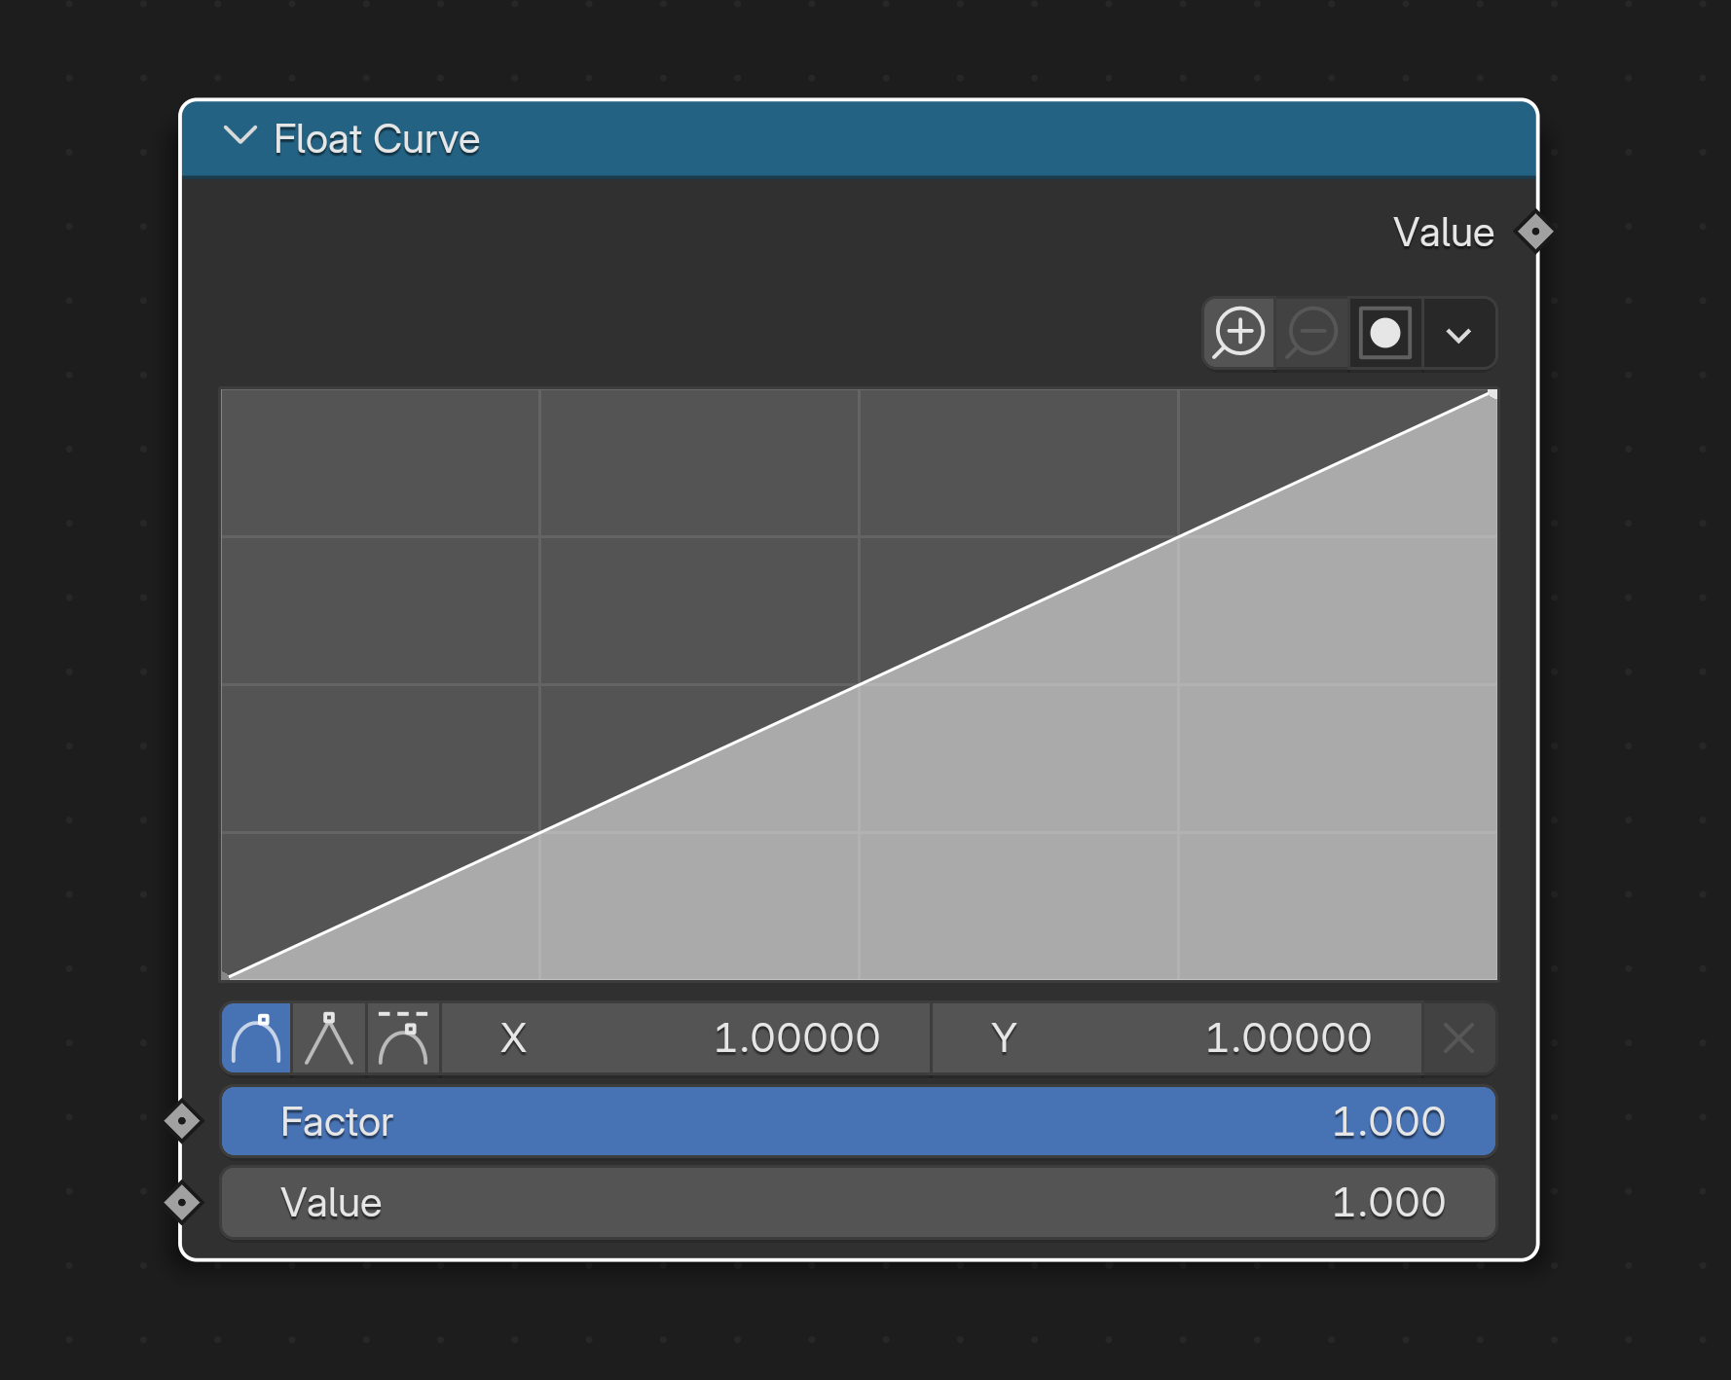
Task: Select the vector handle type icon
Action: [x=329, y=1038]
